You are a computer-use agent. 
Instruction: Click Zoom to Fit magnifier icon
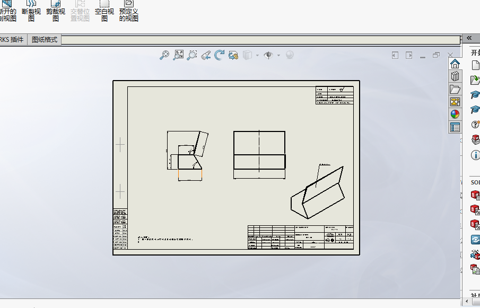tap(164, 55)
